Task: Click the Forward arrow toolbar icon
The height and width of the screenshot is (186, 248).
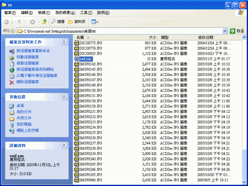Action: coord(33,22)
